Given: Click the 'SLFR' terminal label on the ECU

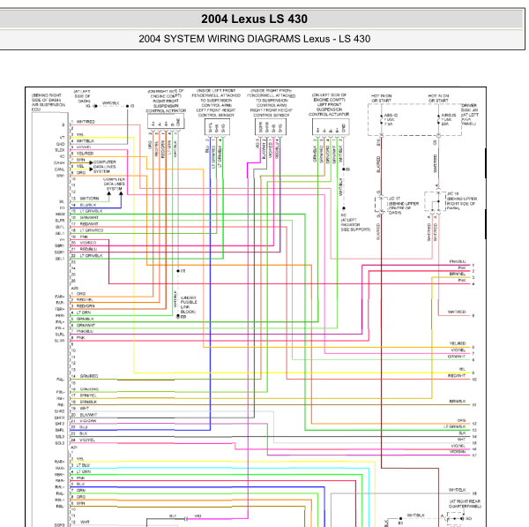Looking at the screenshot, I should click(60, 221).
